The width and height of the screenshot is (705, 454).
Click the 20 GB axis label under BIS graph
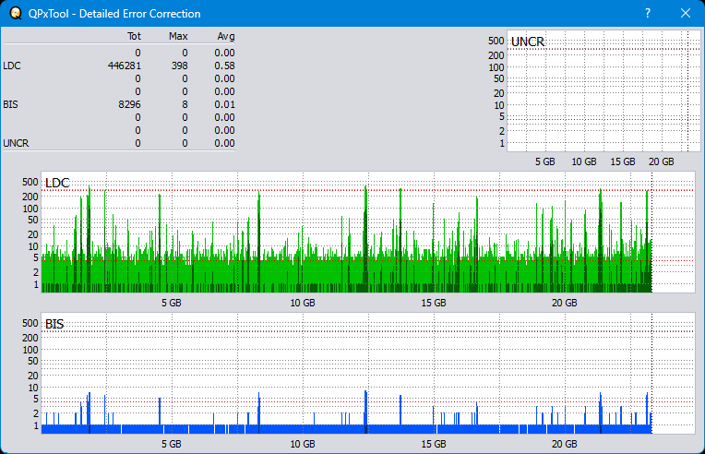pos(564,444)
